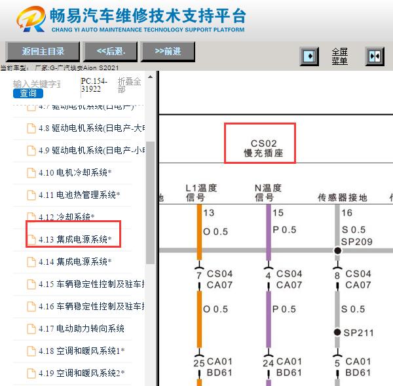This screenshot has width=393, height=386.
Task: Click the expand-panel arrow icon left of 全屏菜单
Action: pyautogui.click(x=309, y=56)
